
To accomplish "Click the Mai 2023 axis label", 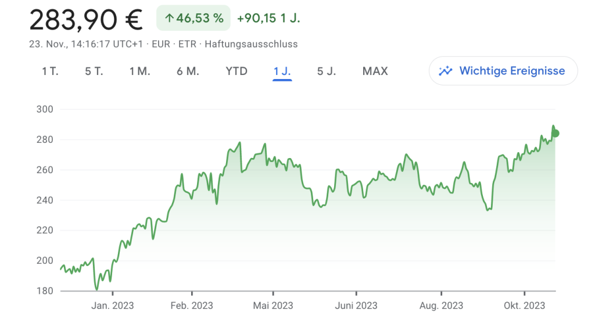I will (x=273, y=306).
